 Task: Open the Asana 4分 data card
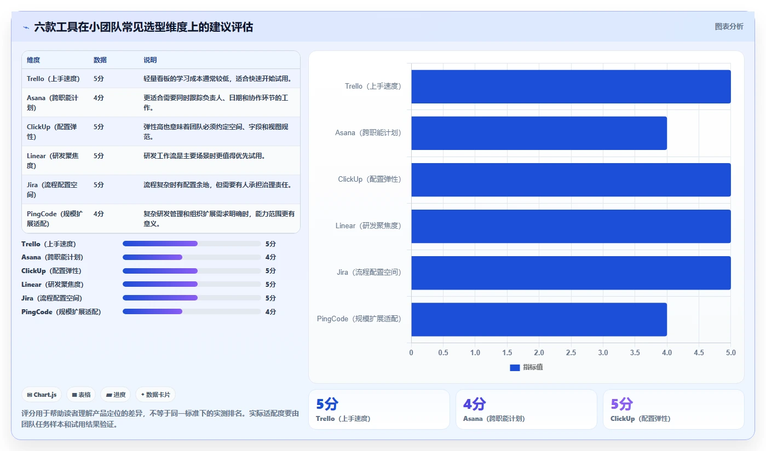click(526, 409)
